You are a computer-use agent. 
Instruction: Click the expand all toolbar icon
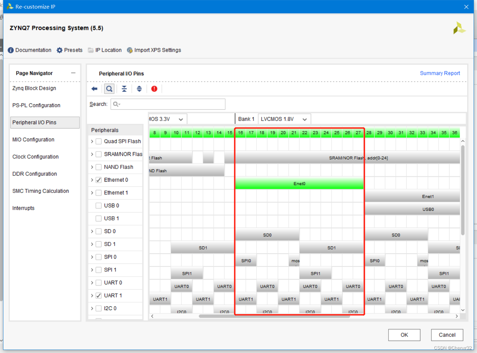tap(139, 89)
